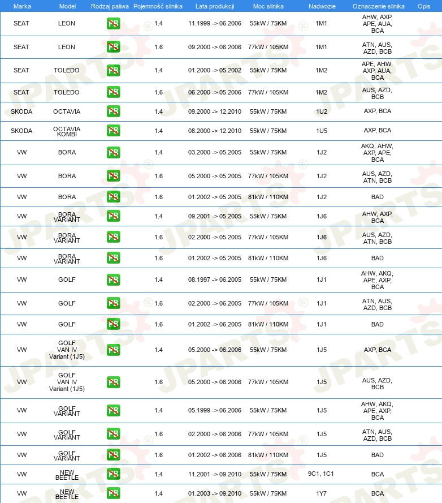Click fuel icon for GOLF VARIANT 77kW row

pos(114,434)
